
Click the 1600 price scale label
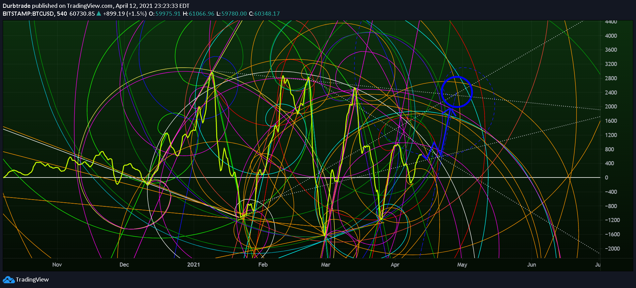(x=611, y=121)
